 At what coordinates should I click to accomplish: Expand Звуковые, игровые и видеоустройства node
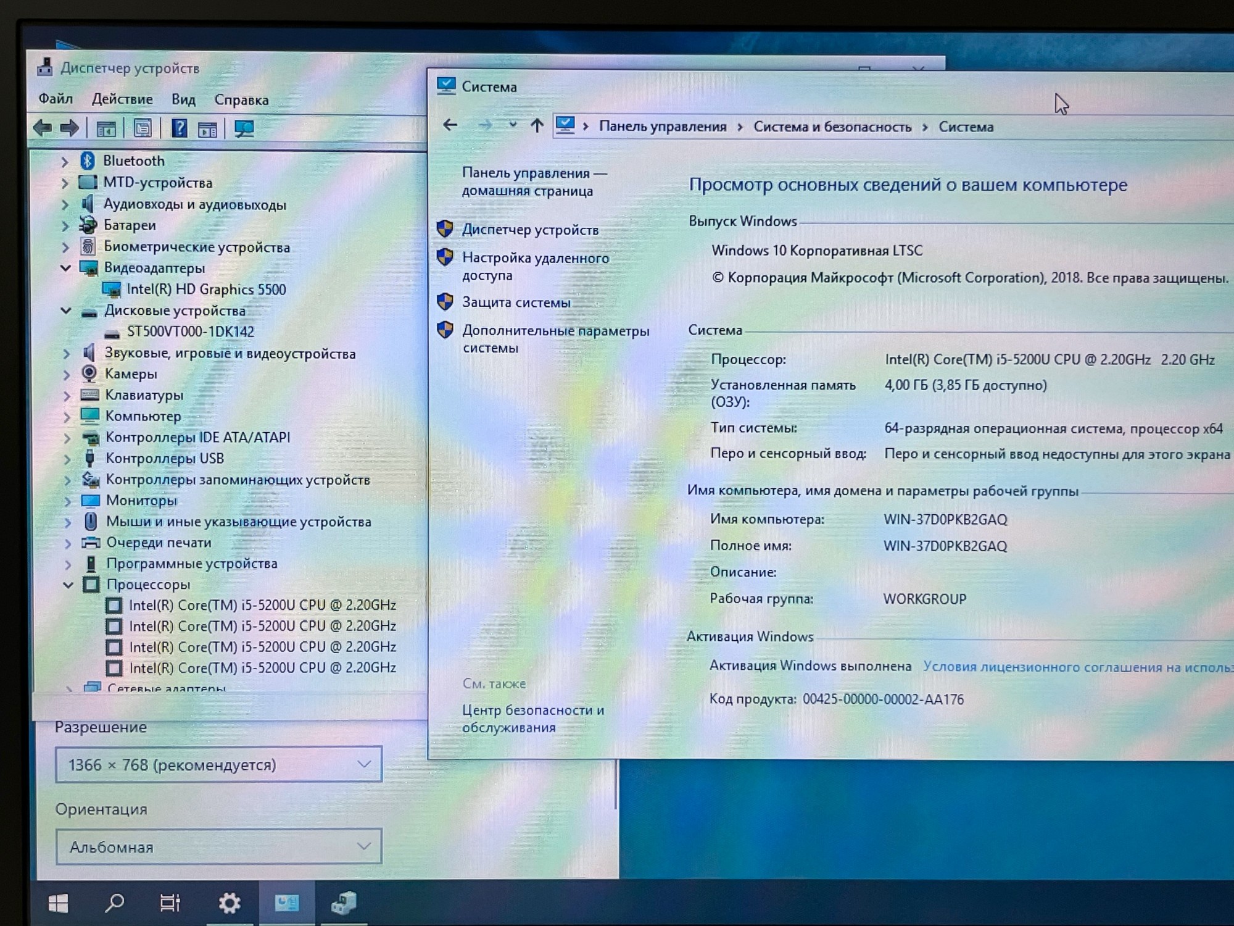tap(67, 354)
